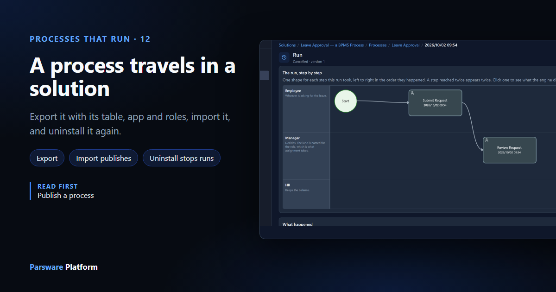The image size is (556, 292).
Task: Click 'The run, step by step' heading
Action: pos(302,73)
